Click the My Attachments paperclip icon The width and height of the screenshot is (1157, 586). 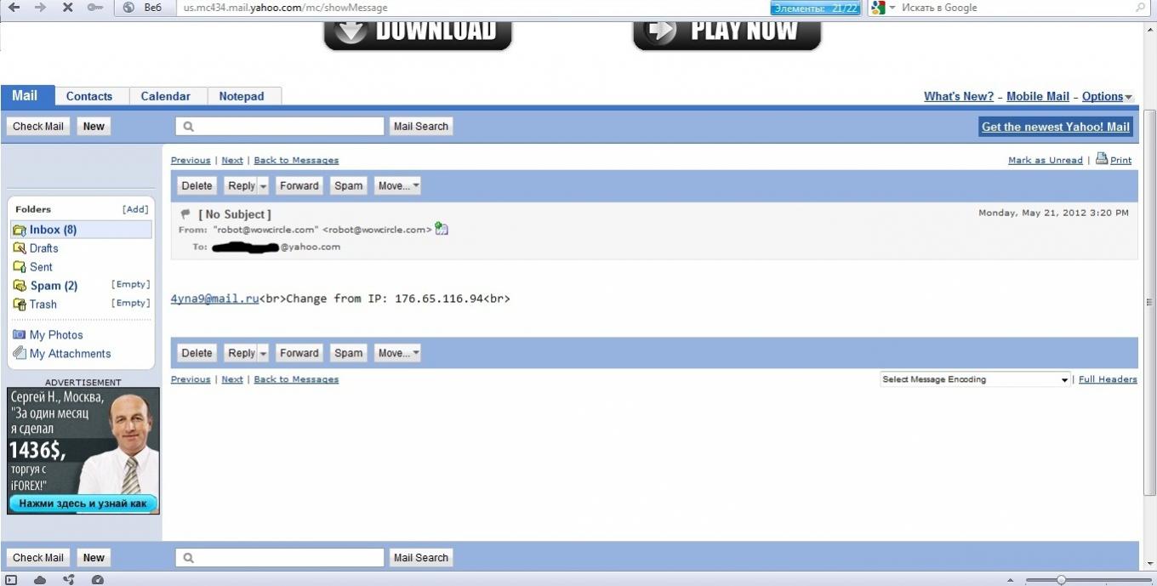pos(19,353)
